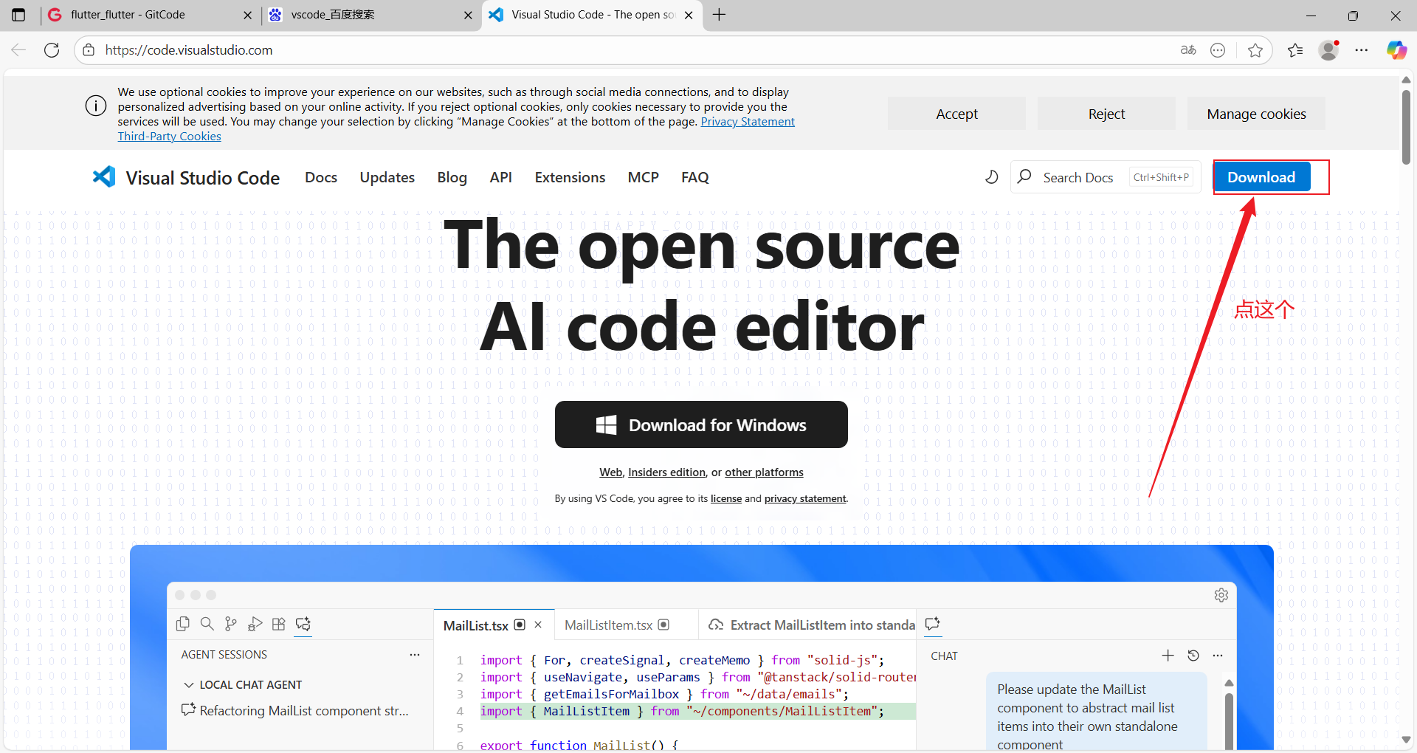The height and width of the screenshot is (753, 1417).
Task: Start new chat with plus icon
Action: pyautogui.click(x=1168, y=656)
